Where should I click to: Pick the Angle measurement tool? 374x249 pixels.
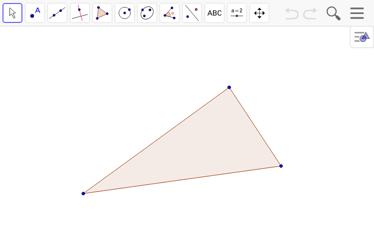[170, 13]
